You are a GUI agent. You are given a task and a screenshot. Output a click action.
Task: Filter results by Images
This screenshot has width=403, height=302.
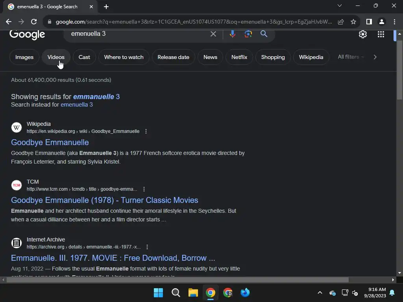pyautogui.click(x=24, y=57)
